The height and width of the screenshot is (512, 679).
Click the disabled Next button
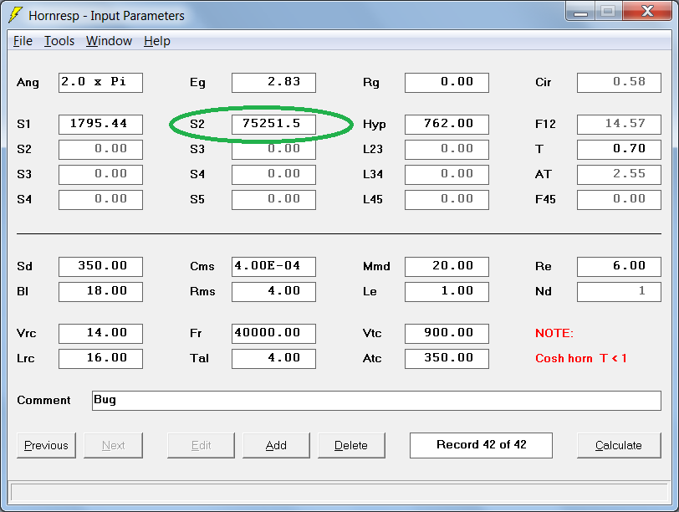pyautogui.click(x=113, y=445)
